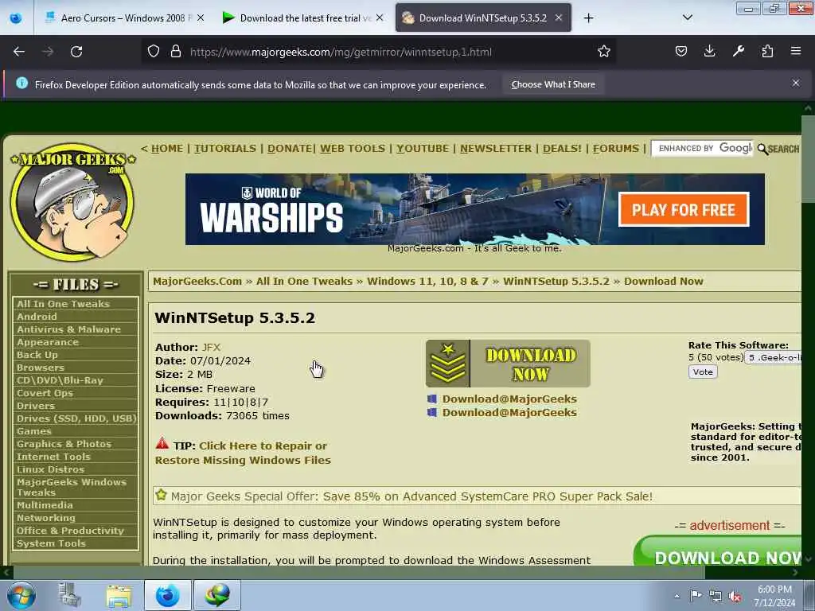Open the Android files category
Image resolution: width=815 pixels, height=611 pixels.
(37, 317)
